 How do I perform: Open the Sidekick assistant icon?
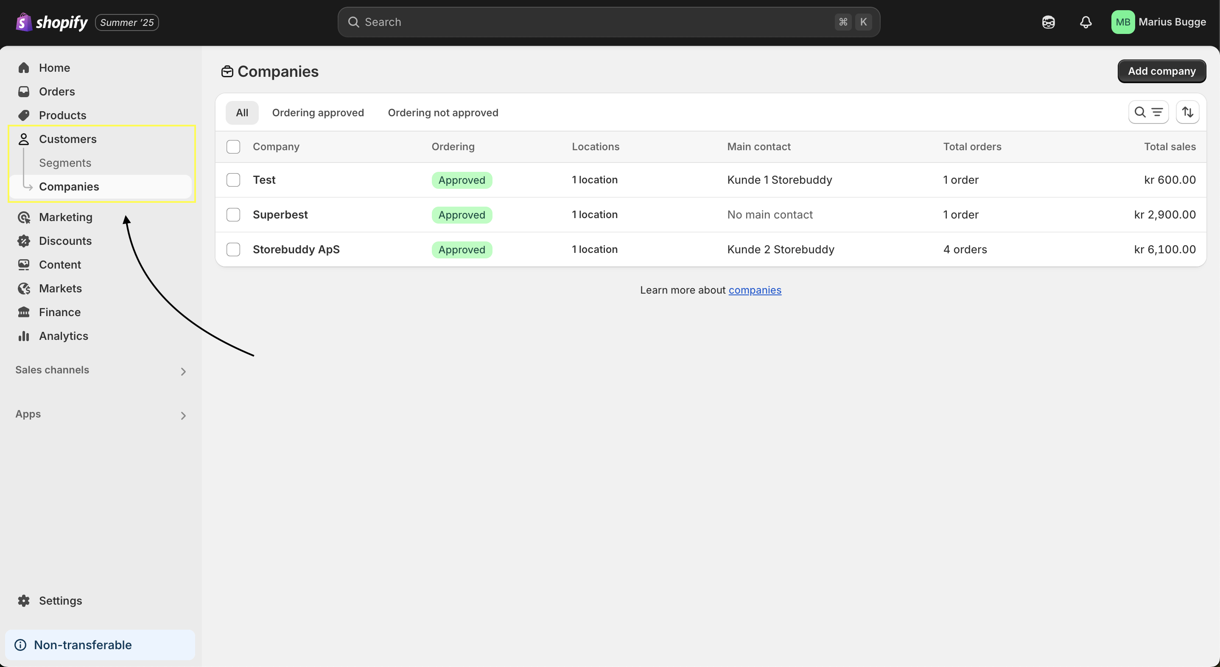(1048, 22)
